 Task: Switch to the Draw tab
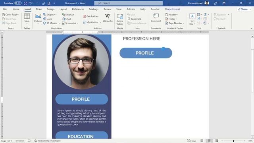coord(39,9)
